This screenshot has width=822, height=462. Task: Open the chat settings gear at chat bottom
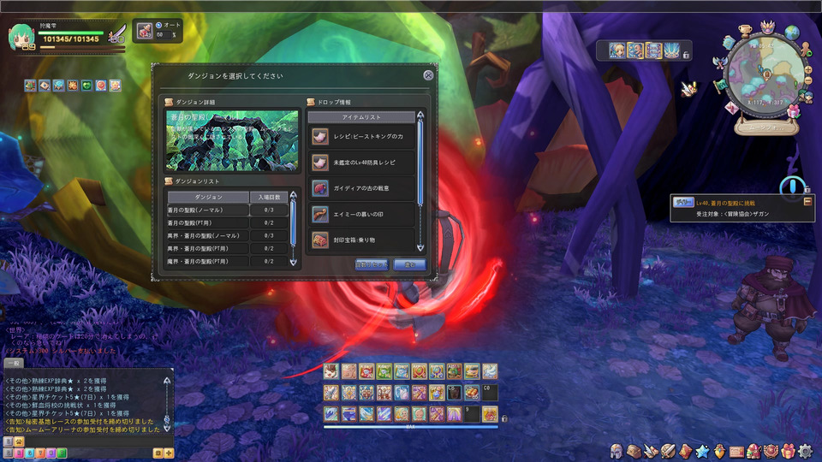pyautogui.click(x=158, y=453)
